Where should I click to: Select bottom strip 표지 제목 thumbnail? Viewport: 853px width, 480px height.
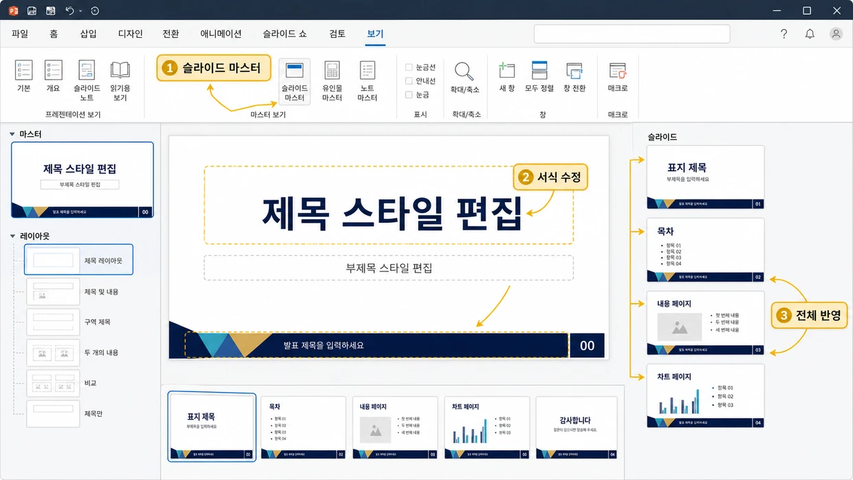click(x=212, y=427)
